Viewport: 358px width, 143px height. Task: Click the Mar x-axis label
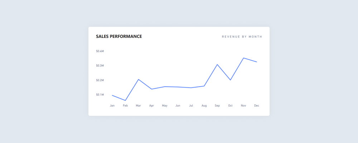(139, 106)
